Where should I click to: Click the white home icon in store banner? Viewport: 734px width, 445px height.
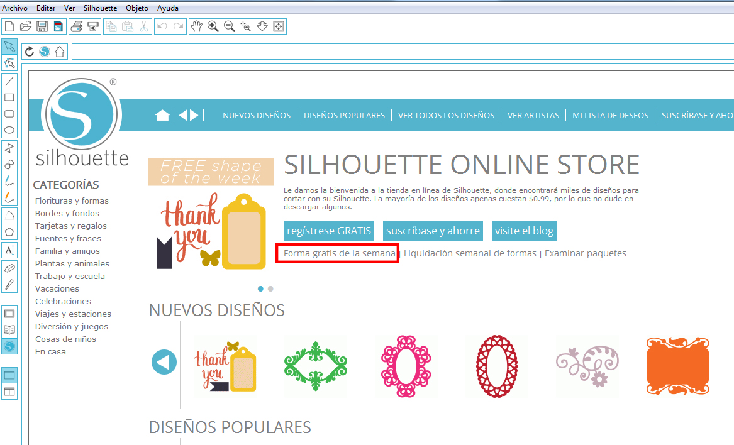point(162,115)
